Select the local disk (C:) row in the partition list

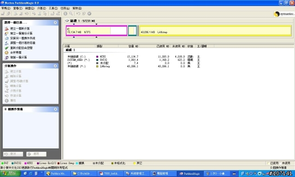[134, 57]
